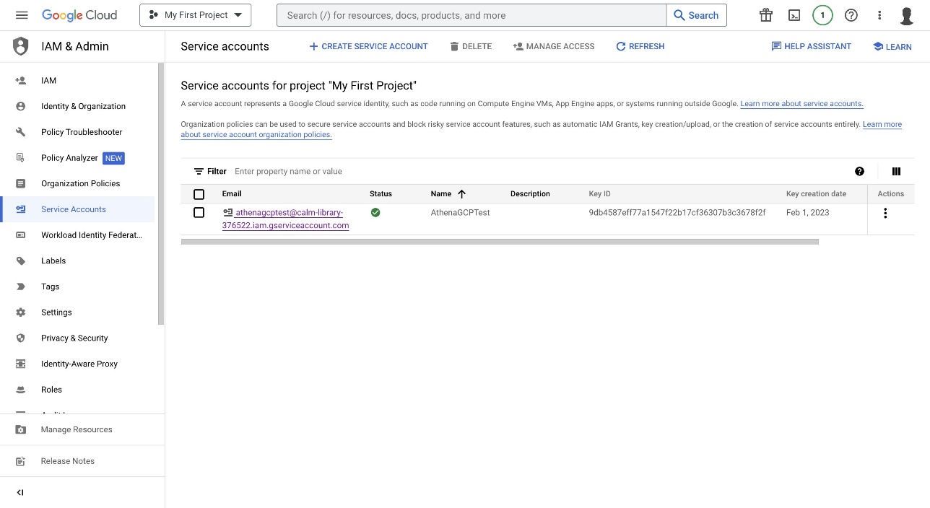This screenshot has height=508, width=930.
Task: Open the three-dot settings menu in header
Action: 879,15
